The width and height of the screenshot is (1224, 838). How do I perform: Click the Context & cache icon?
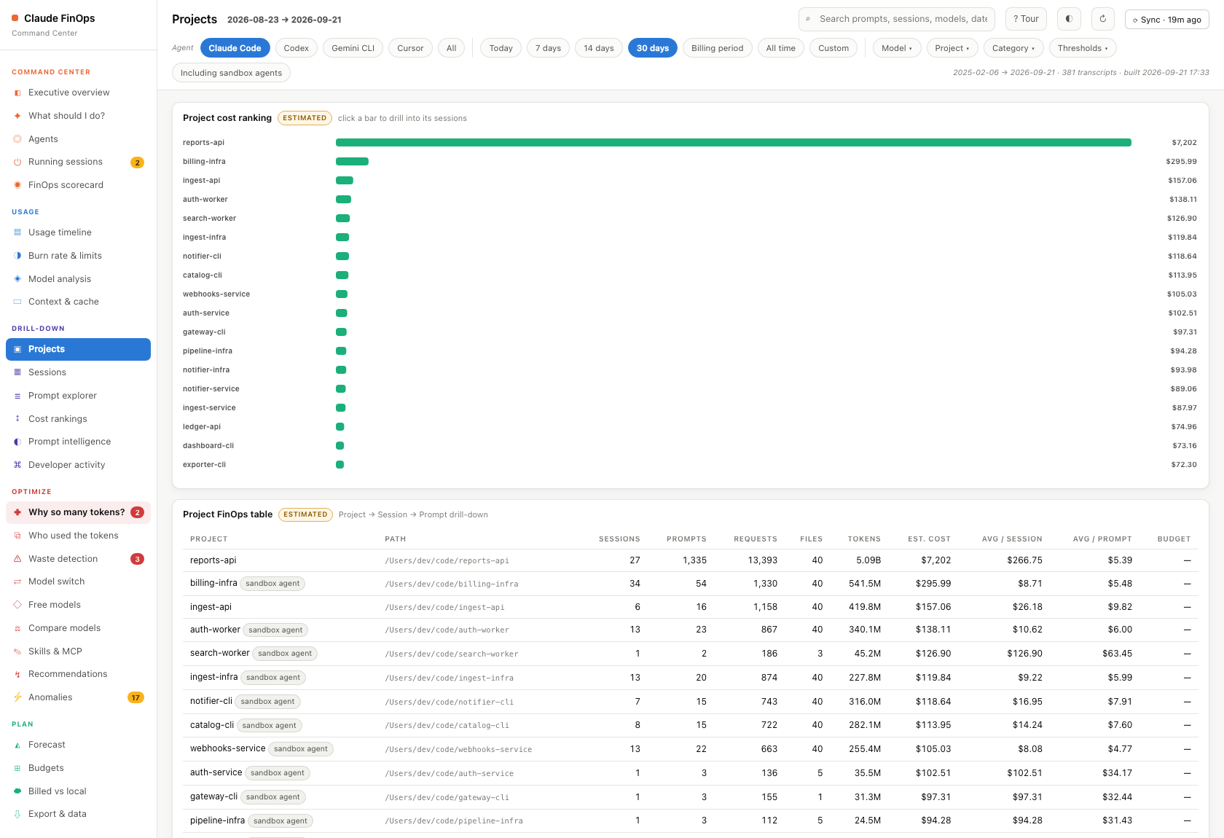click(17, 302)
